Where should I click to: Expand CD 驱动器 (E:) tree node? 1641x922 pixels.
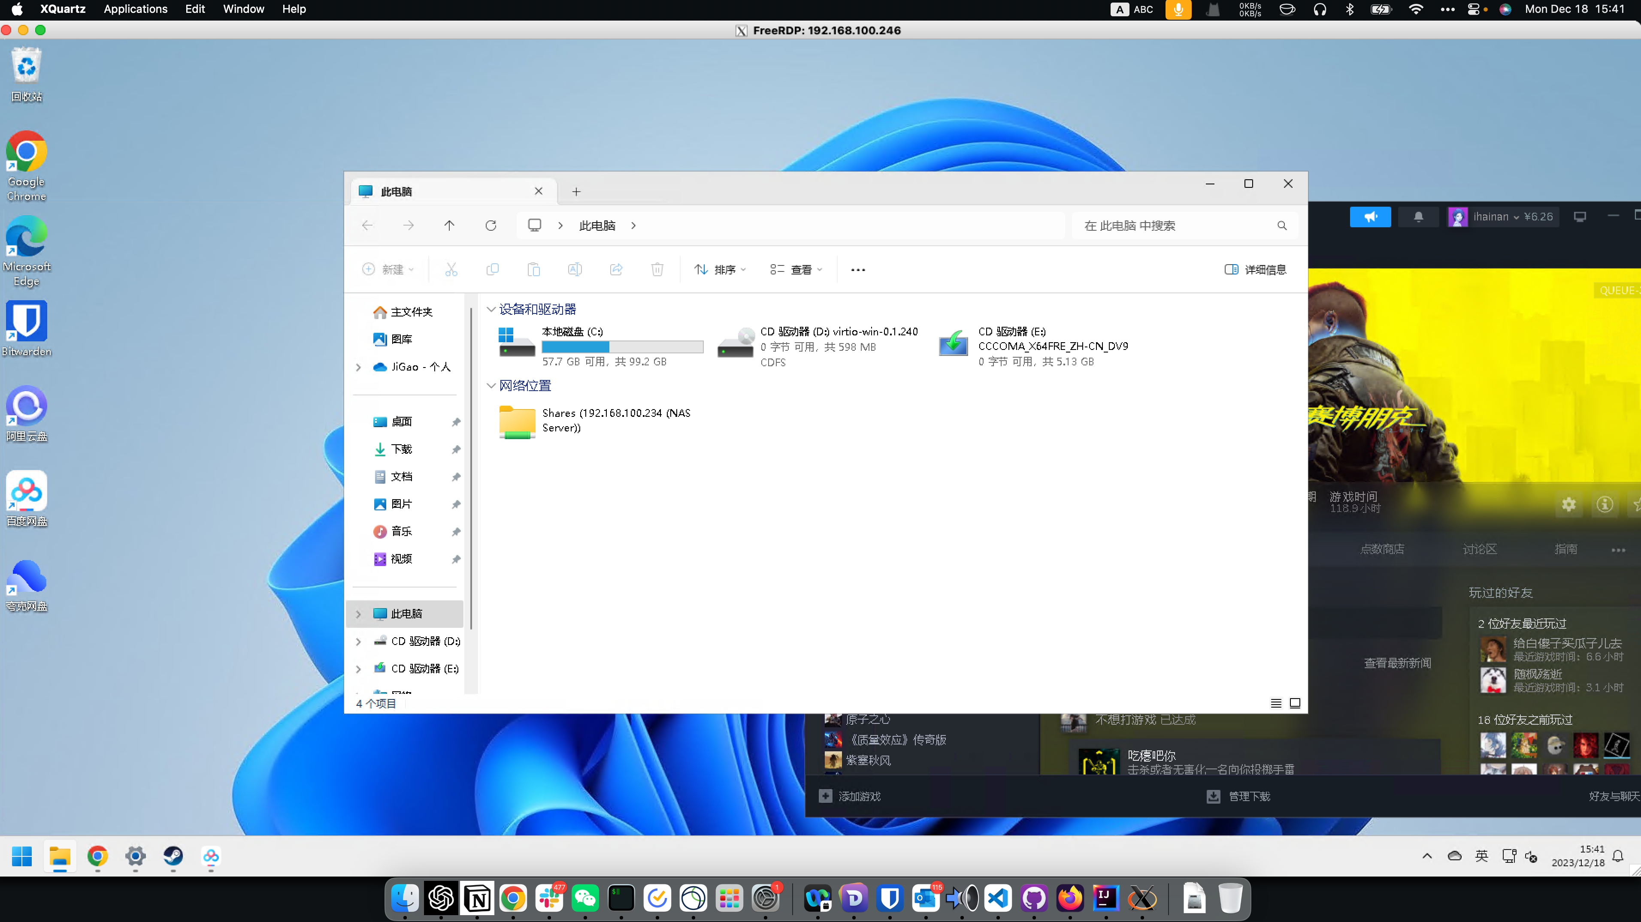[358, 669]
